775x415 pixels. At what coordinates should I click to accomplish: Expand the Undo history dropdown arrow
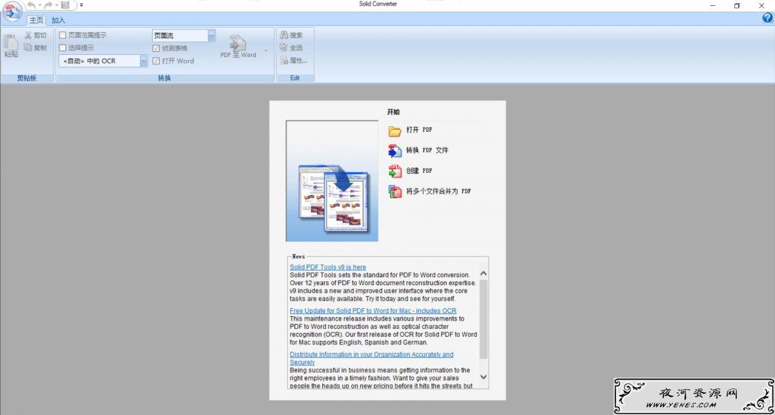[39, 5]
